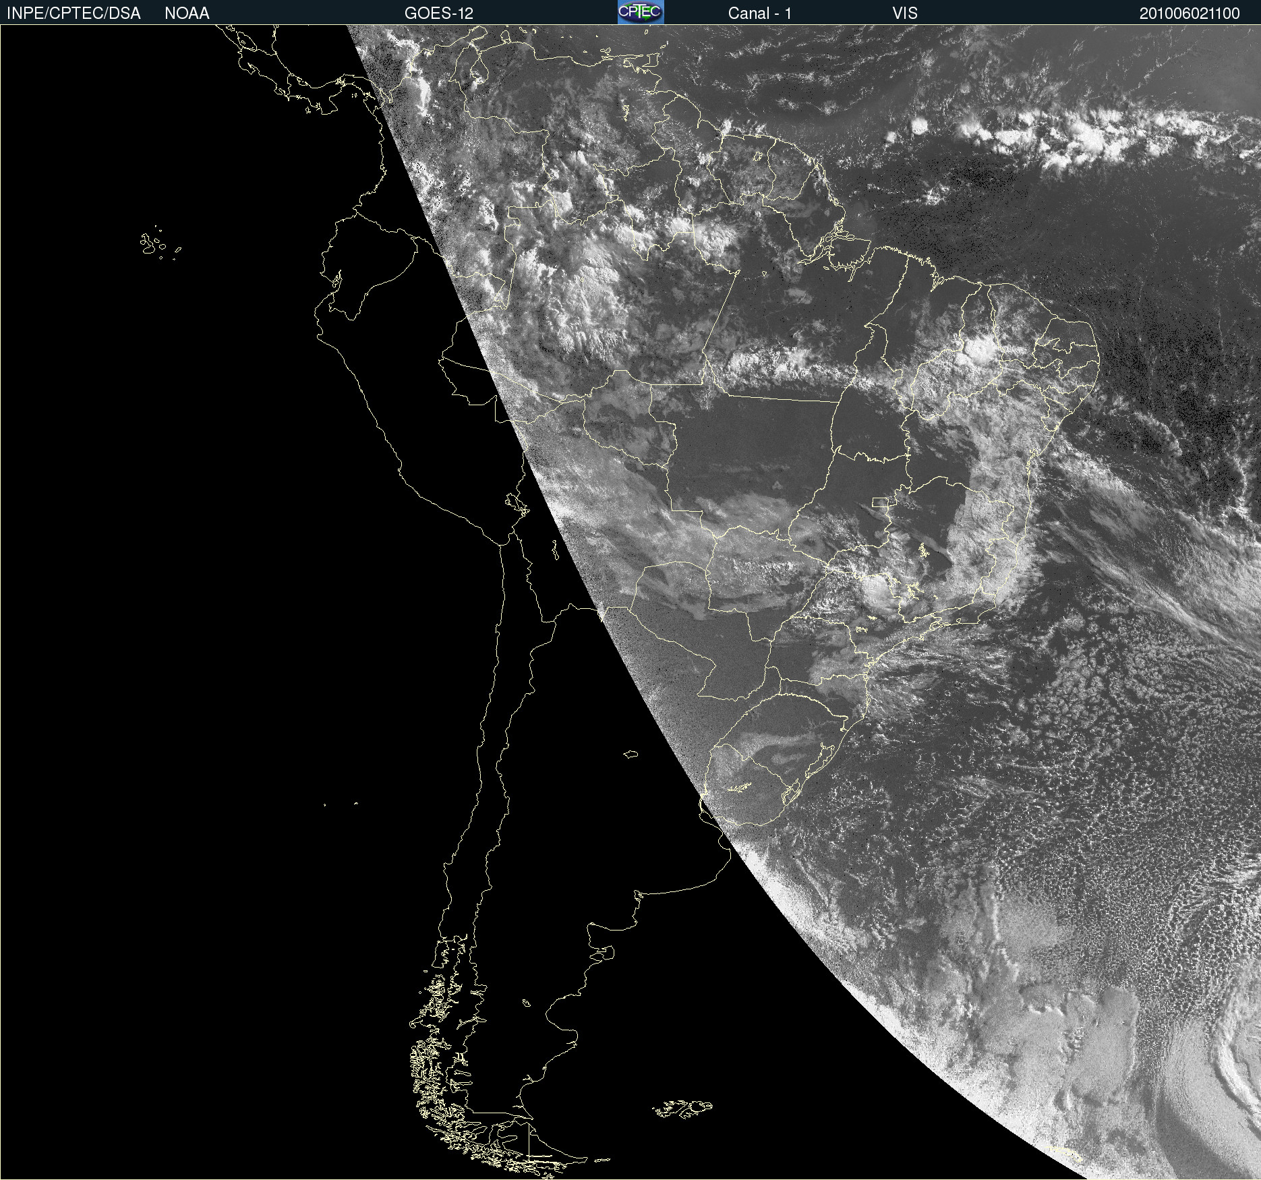Image resolution: width=1261 pixels, height=1180 pixels.
Task: Select the INPE/CPTEC/DSA header text
Action: click(74, 13)
